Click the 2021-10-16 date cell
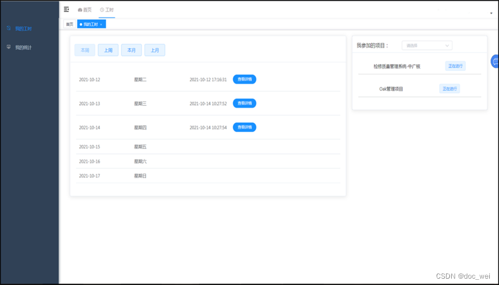Image resolution: width=499 pixels, height=285 pixels. click(89, 162)
